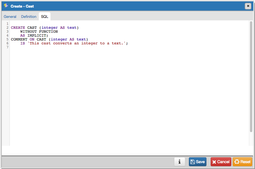This screenshot has width=255, height=169.
Task: Click the 'CREATE CAST (integer AS text)' line
Action: (45, 28)
